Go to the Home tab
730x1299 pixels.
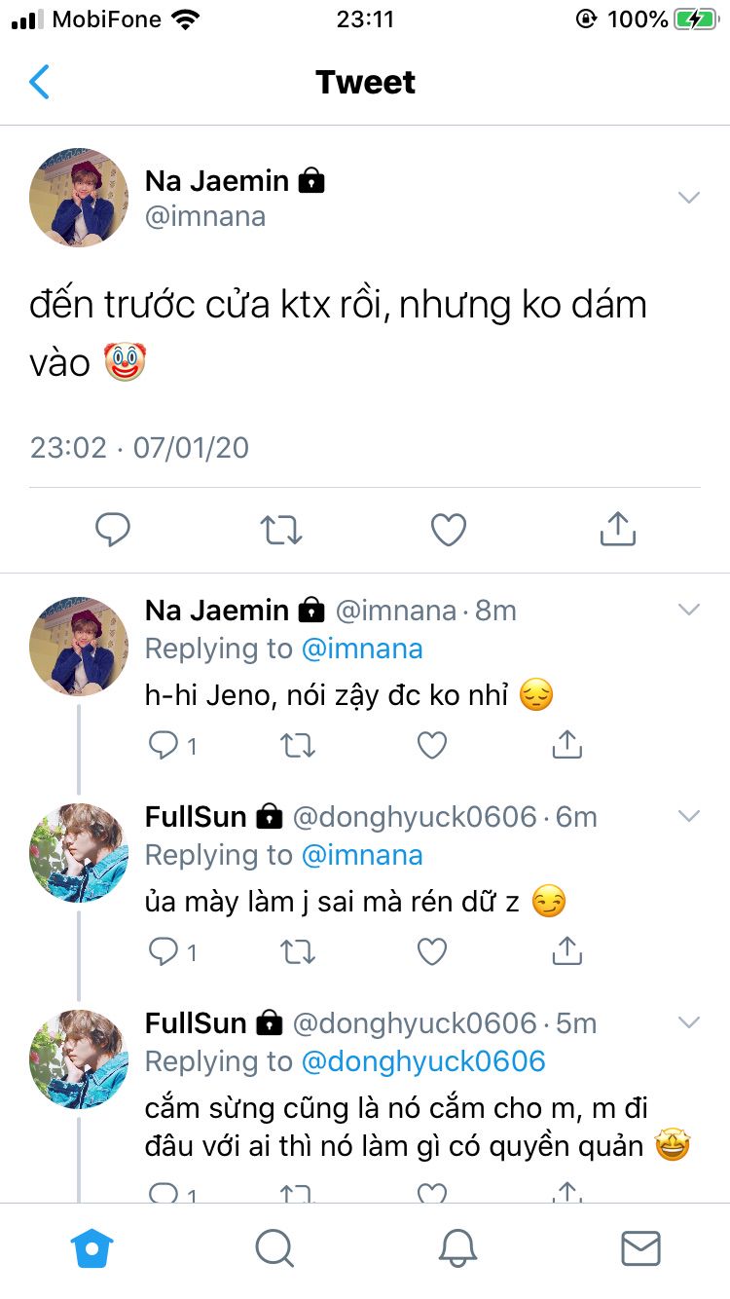92,1247
